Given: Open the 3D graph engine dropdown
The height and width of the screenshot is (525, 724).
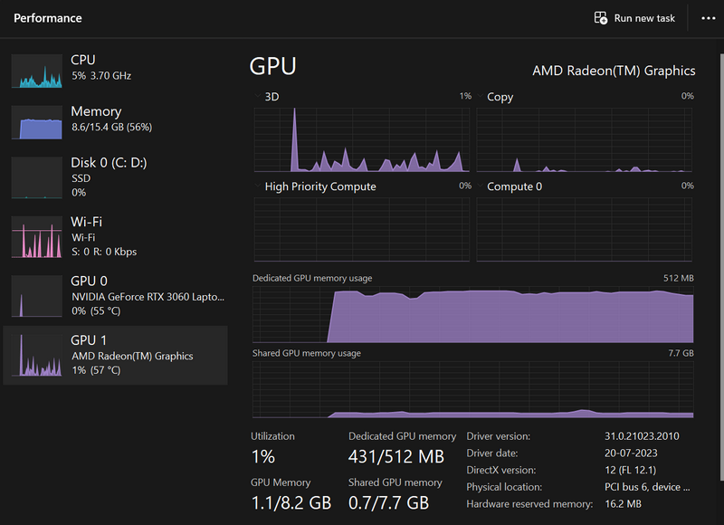Looking at the screenshot, I should click(x=272, y=97).
